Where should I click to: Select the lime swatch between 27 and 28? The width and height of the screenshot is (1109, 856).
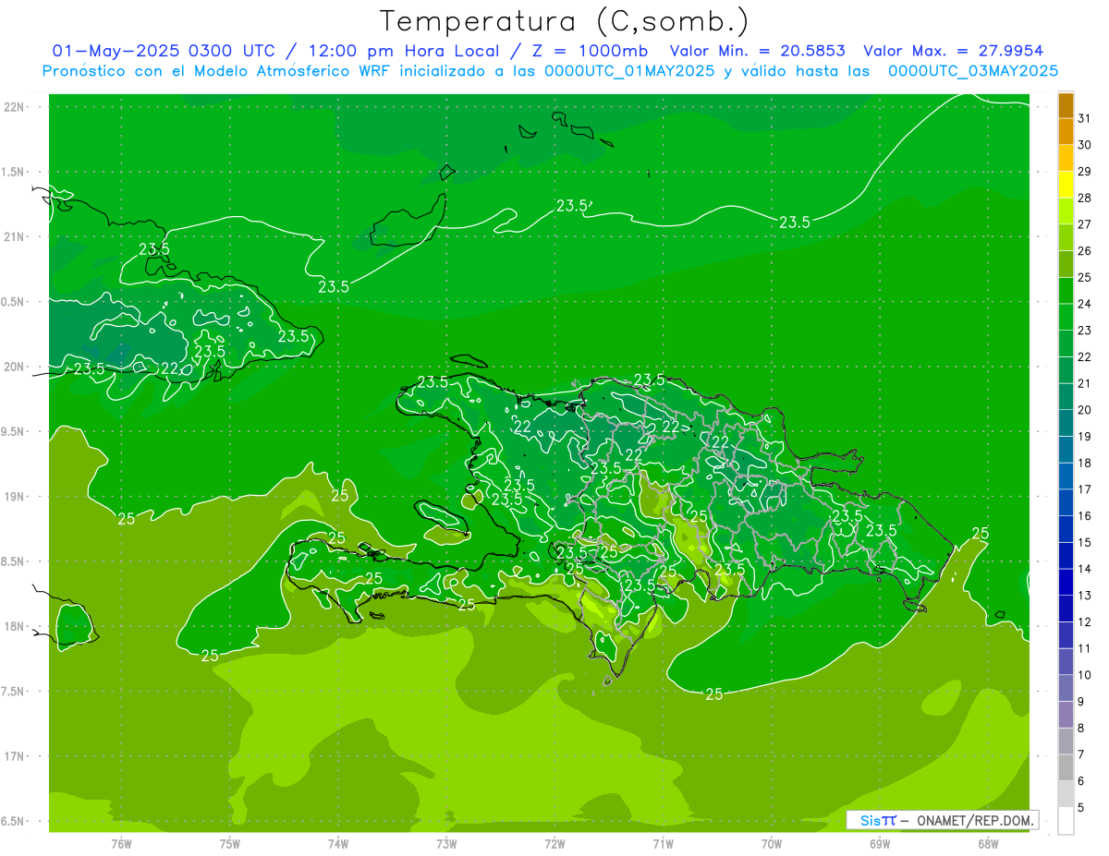(1066, 211)
